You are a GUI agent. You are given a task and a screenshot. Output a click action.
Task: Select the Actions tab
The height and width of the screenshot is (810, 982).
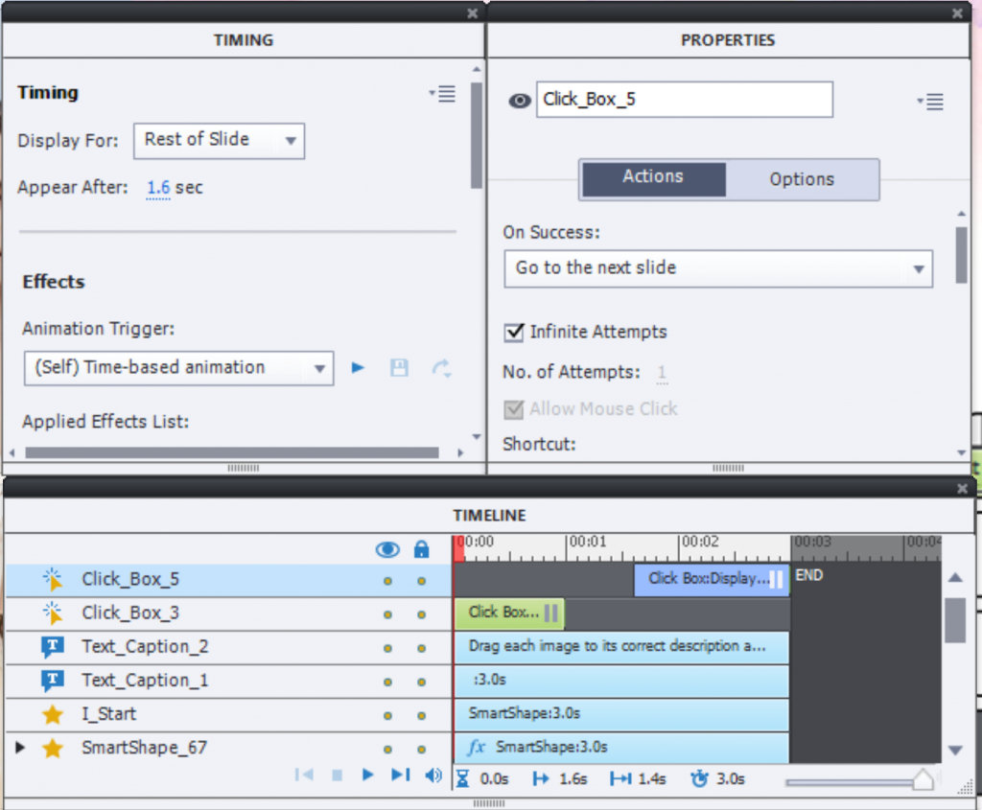(x=653, y=177)
